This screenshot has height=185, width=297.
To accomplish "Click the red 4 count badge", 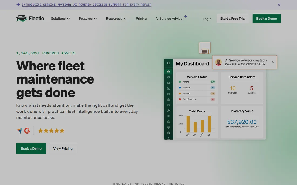I will [213, 99].
